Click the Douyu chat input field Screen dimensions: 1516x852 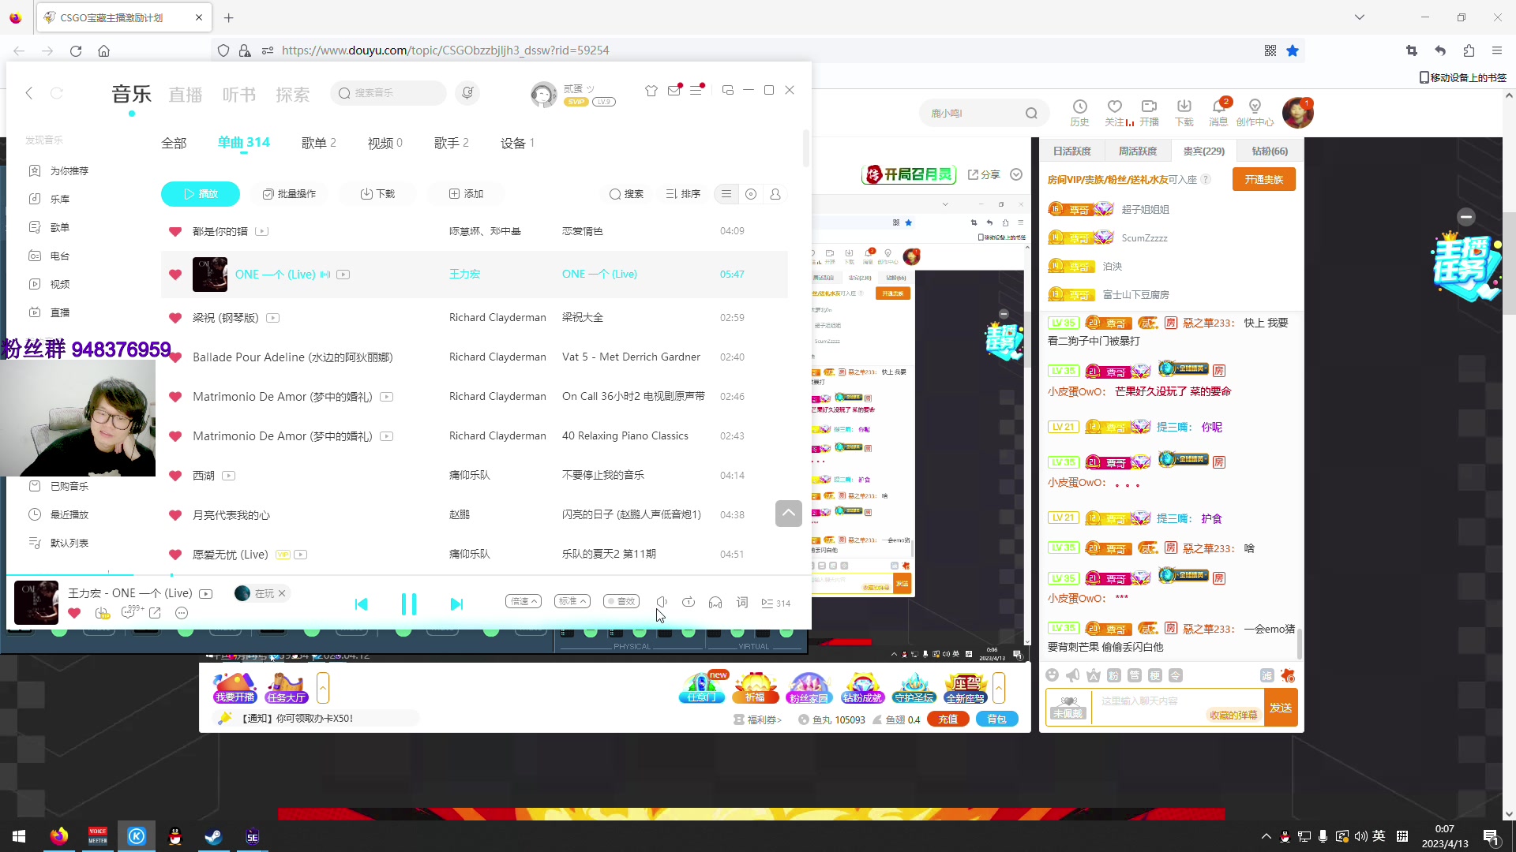coord(1176,708)
